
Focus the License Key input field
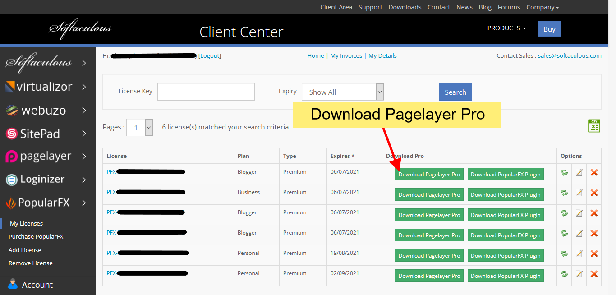(x=206, y=92)
